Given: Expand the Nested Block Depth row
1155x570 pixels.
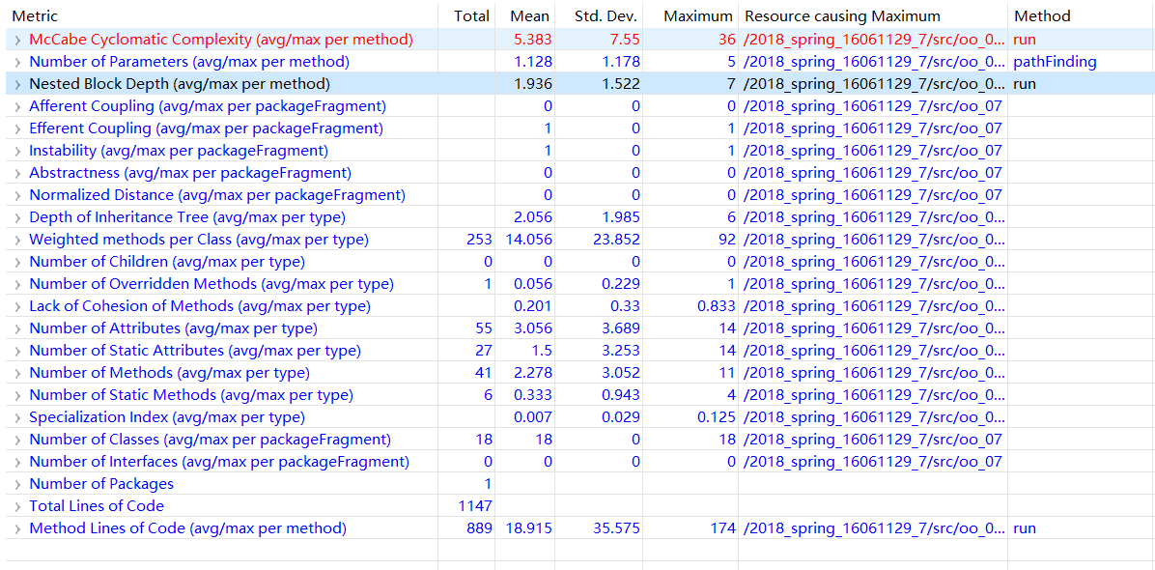Looking at the screenshot, I should [17, 84].
